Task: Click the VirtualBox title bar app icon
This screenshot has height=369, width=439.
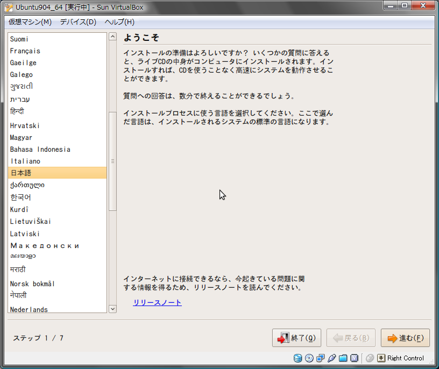Action: [9, 8]
